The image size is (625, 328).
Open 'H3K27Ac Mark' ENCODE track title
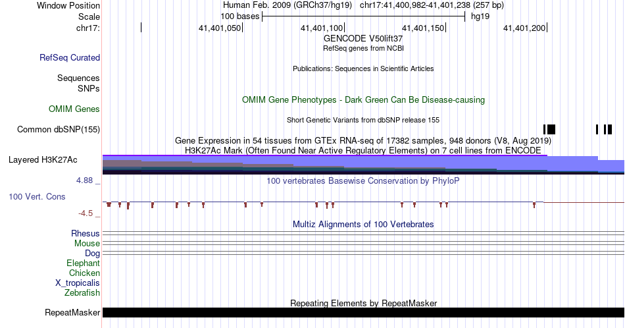(363, 151)
